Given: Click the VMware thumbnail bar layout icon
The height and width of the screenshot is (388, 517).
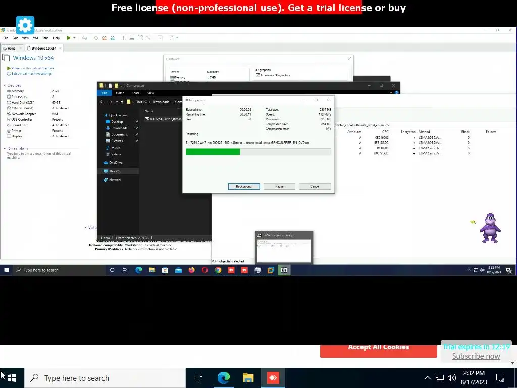Looking at the screenshot, I should [132, 38].
